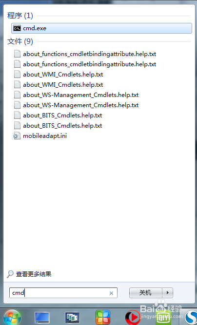This screenshot has height=325, width=197.
Task: Clear the search box with the X
Action: point(111,293)
